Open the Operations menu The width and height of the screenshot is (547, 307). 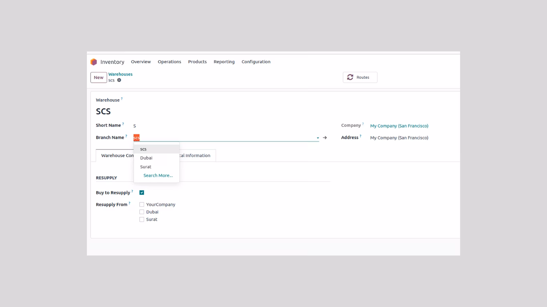pyautogui.click(x=169, y=62)
